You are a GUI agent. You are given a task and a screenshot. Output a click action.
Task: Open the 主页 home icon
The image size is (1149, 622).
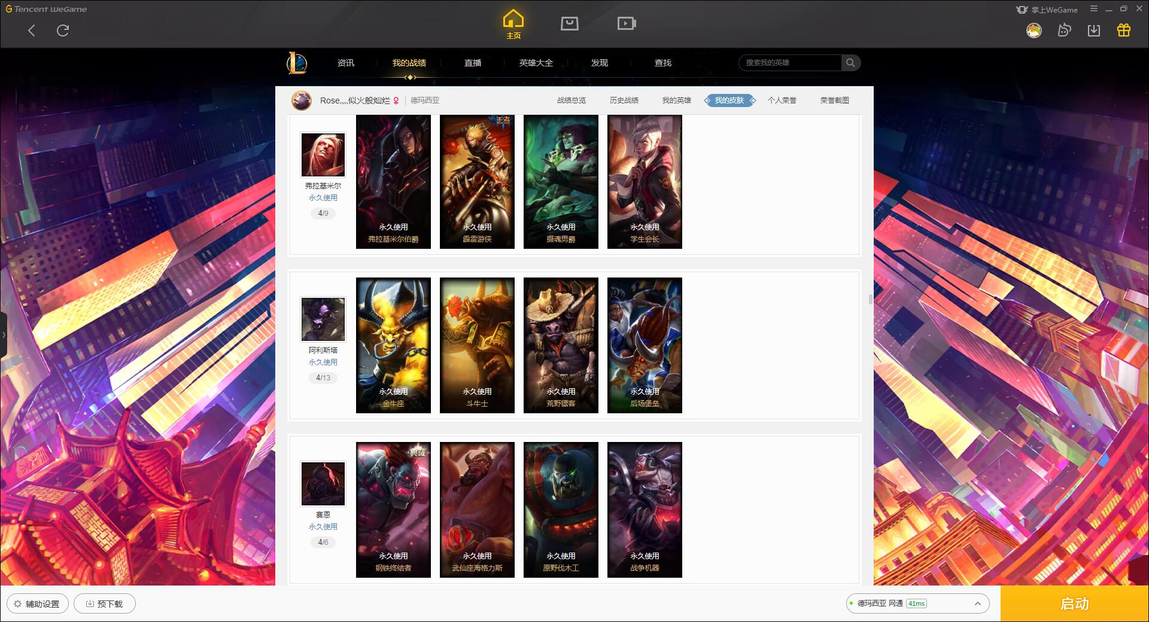coord(513,25)
